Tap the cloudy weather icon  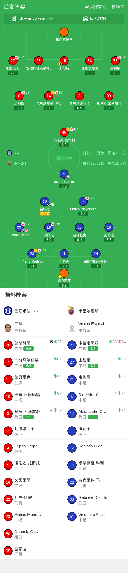(x=87, y=7)
